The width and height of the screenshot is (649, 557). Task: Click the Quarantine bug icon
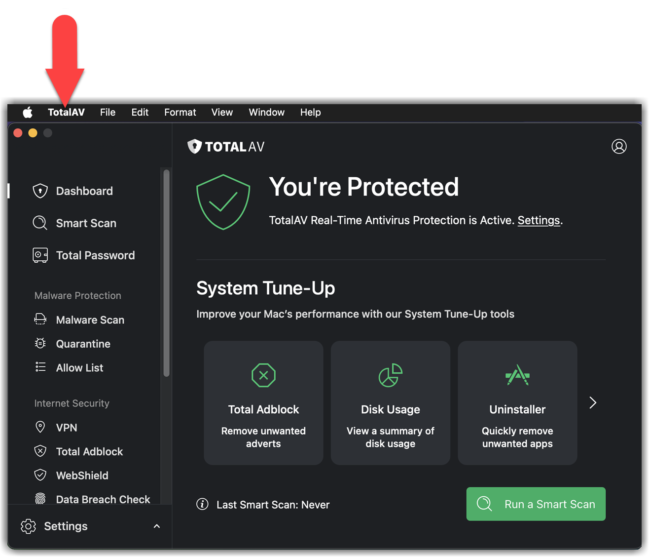pos(40,344)
